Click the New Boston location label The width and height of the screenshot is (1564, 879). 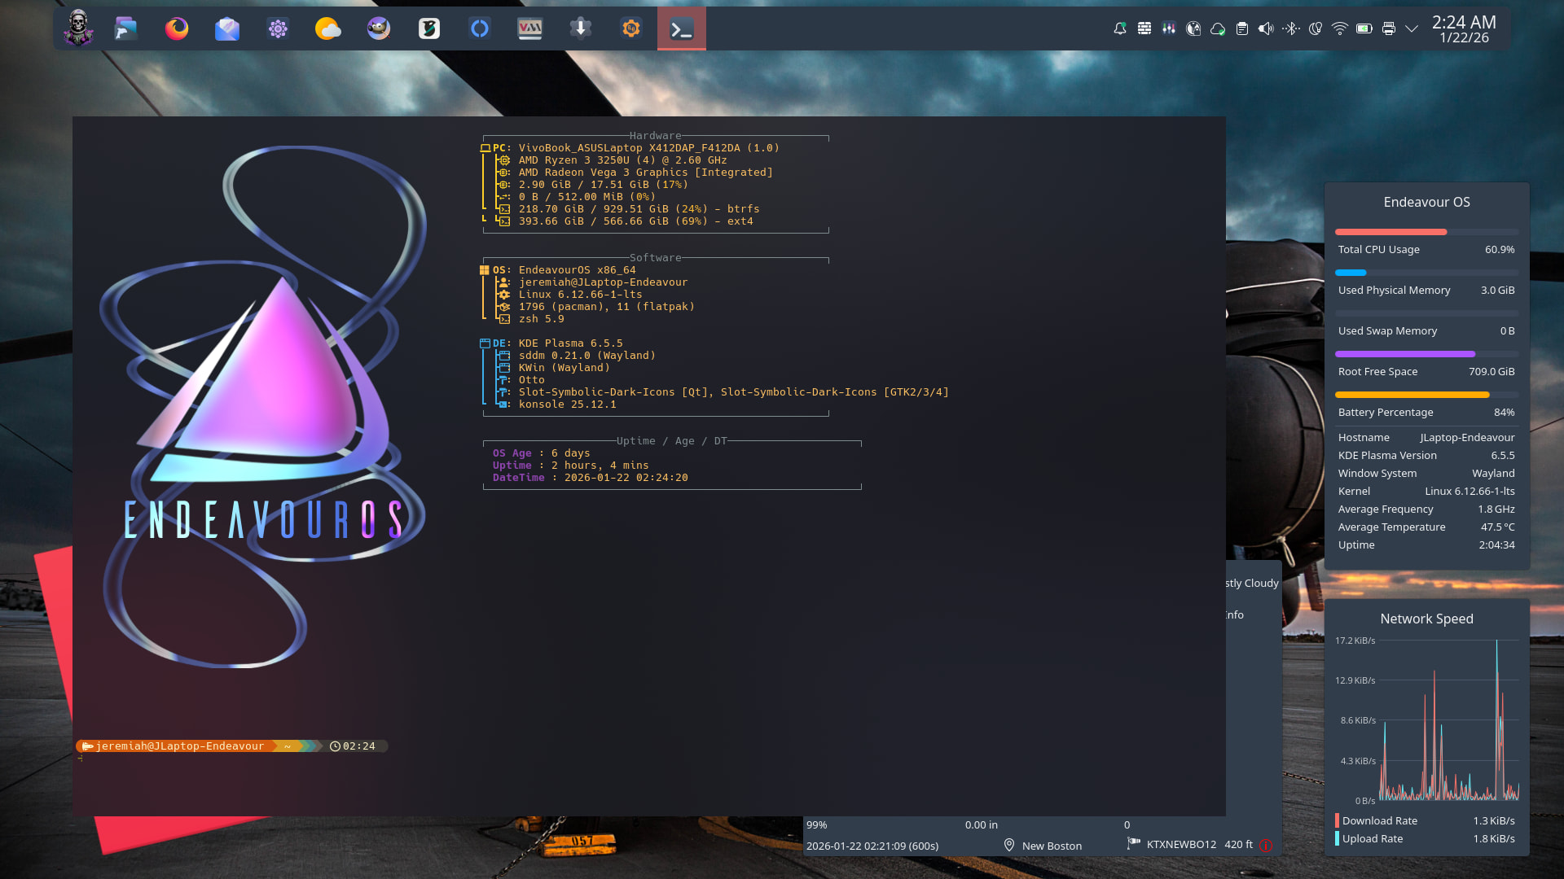[1052, 846]
